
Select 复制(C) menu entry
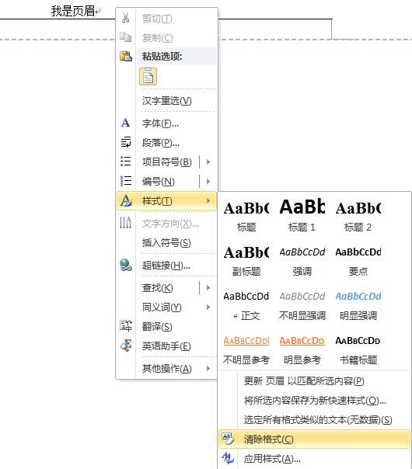(167, 38)
